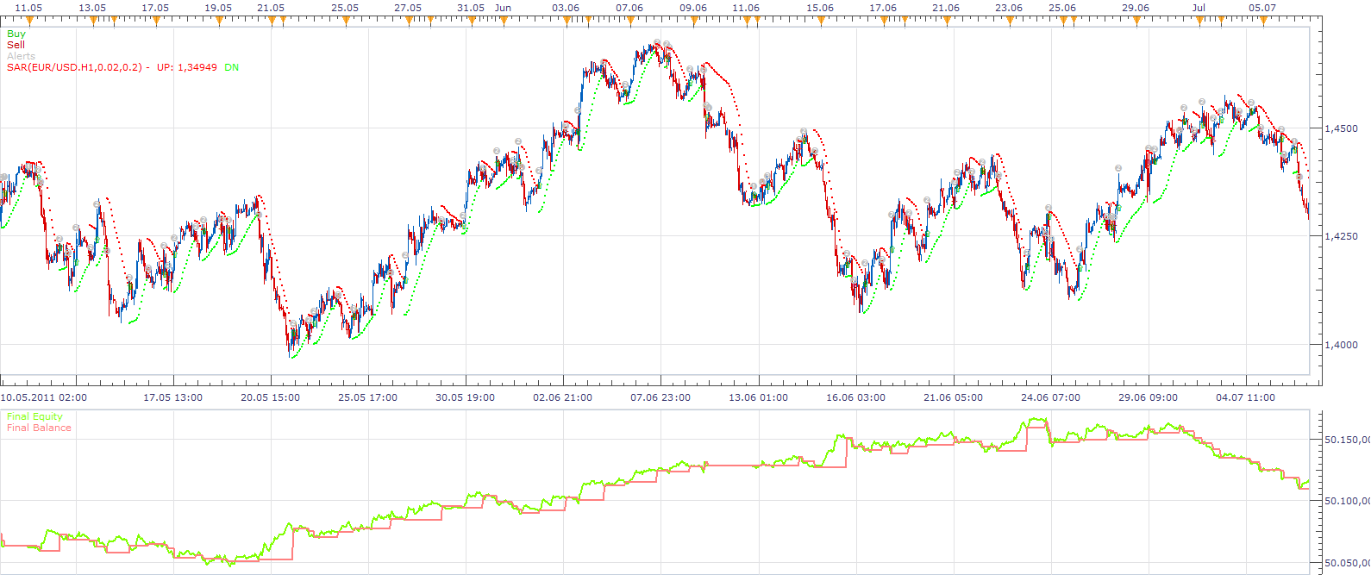Click the green DN indicator label
The image size is (1371, 575).
pyautogui.click(x=232, y=67)
